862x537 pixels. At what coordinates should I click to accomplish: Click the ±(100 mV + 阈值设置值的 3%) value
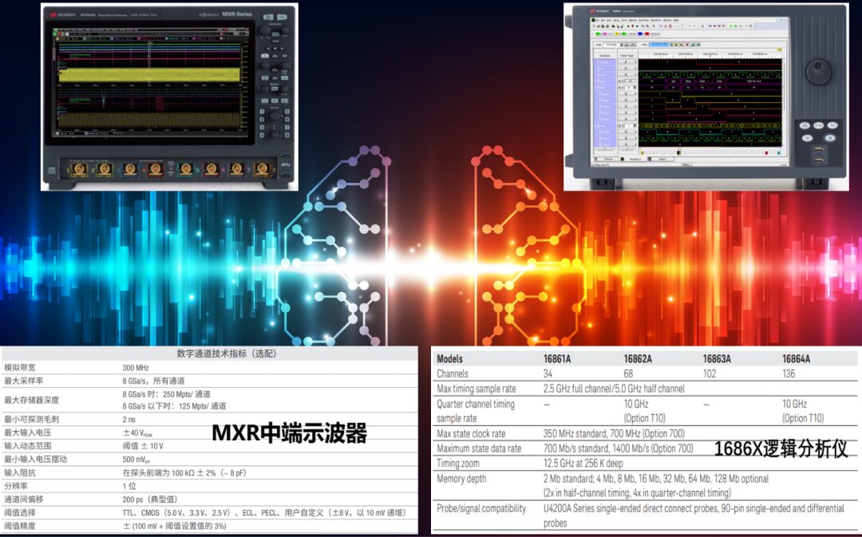pyautogui.click(x=174, y=526)
